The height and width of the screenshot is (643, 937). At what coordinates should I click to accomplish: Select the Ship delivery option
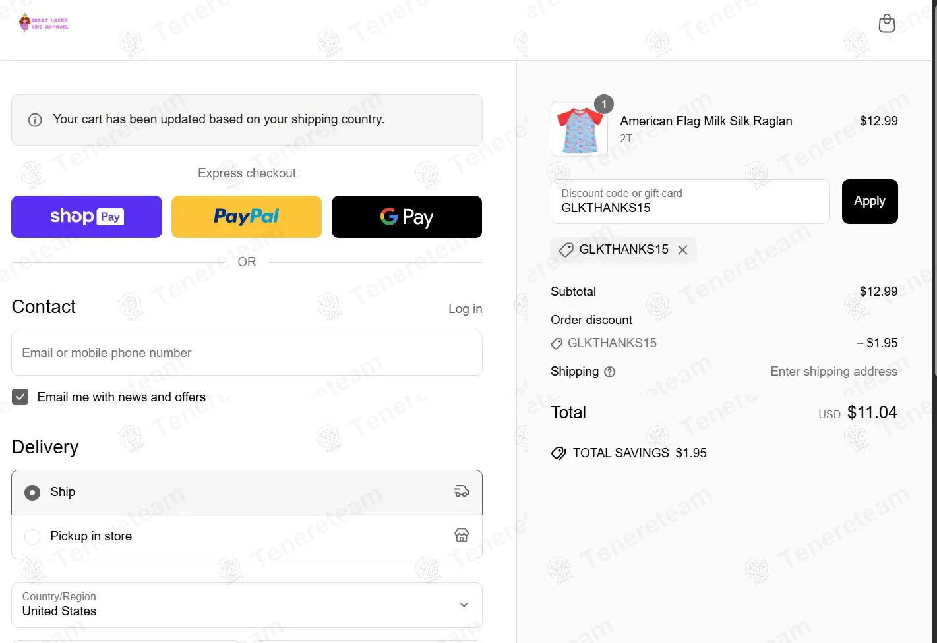coord(32,492)
